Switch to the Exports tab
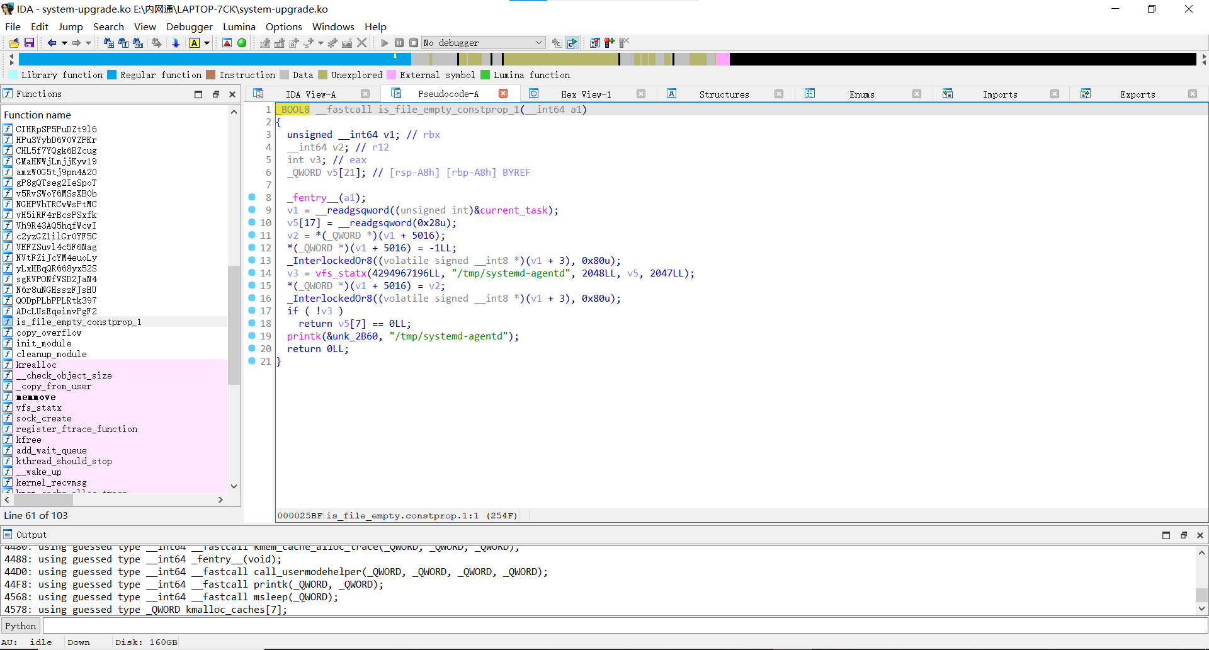This screenshot has width=1209, height=650. [x=1137, y=94]
